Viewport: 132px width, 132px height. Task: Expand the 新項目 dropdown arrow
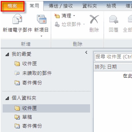(x=41, y=36)
